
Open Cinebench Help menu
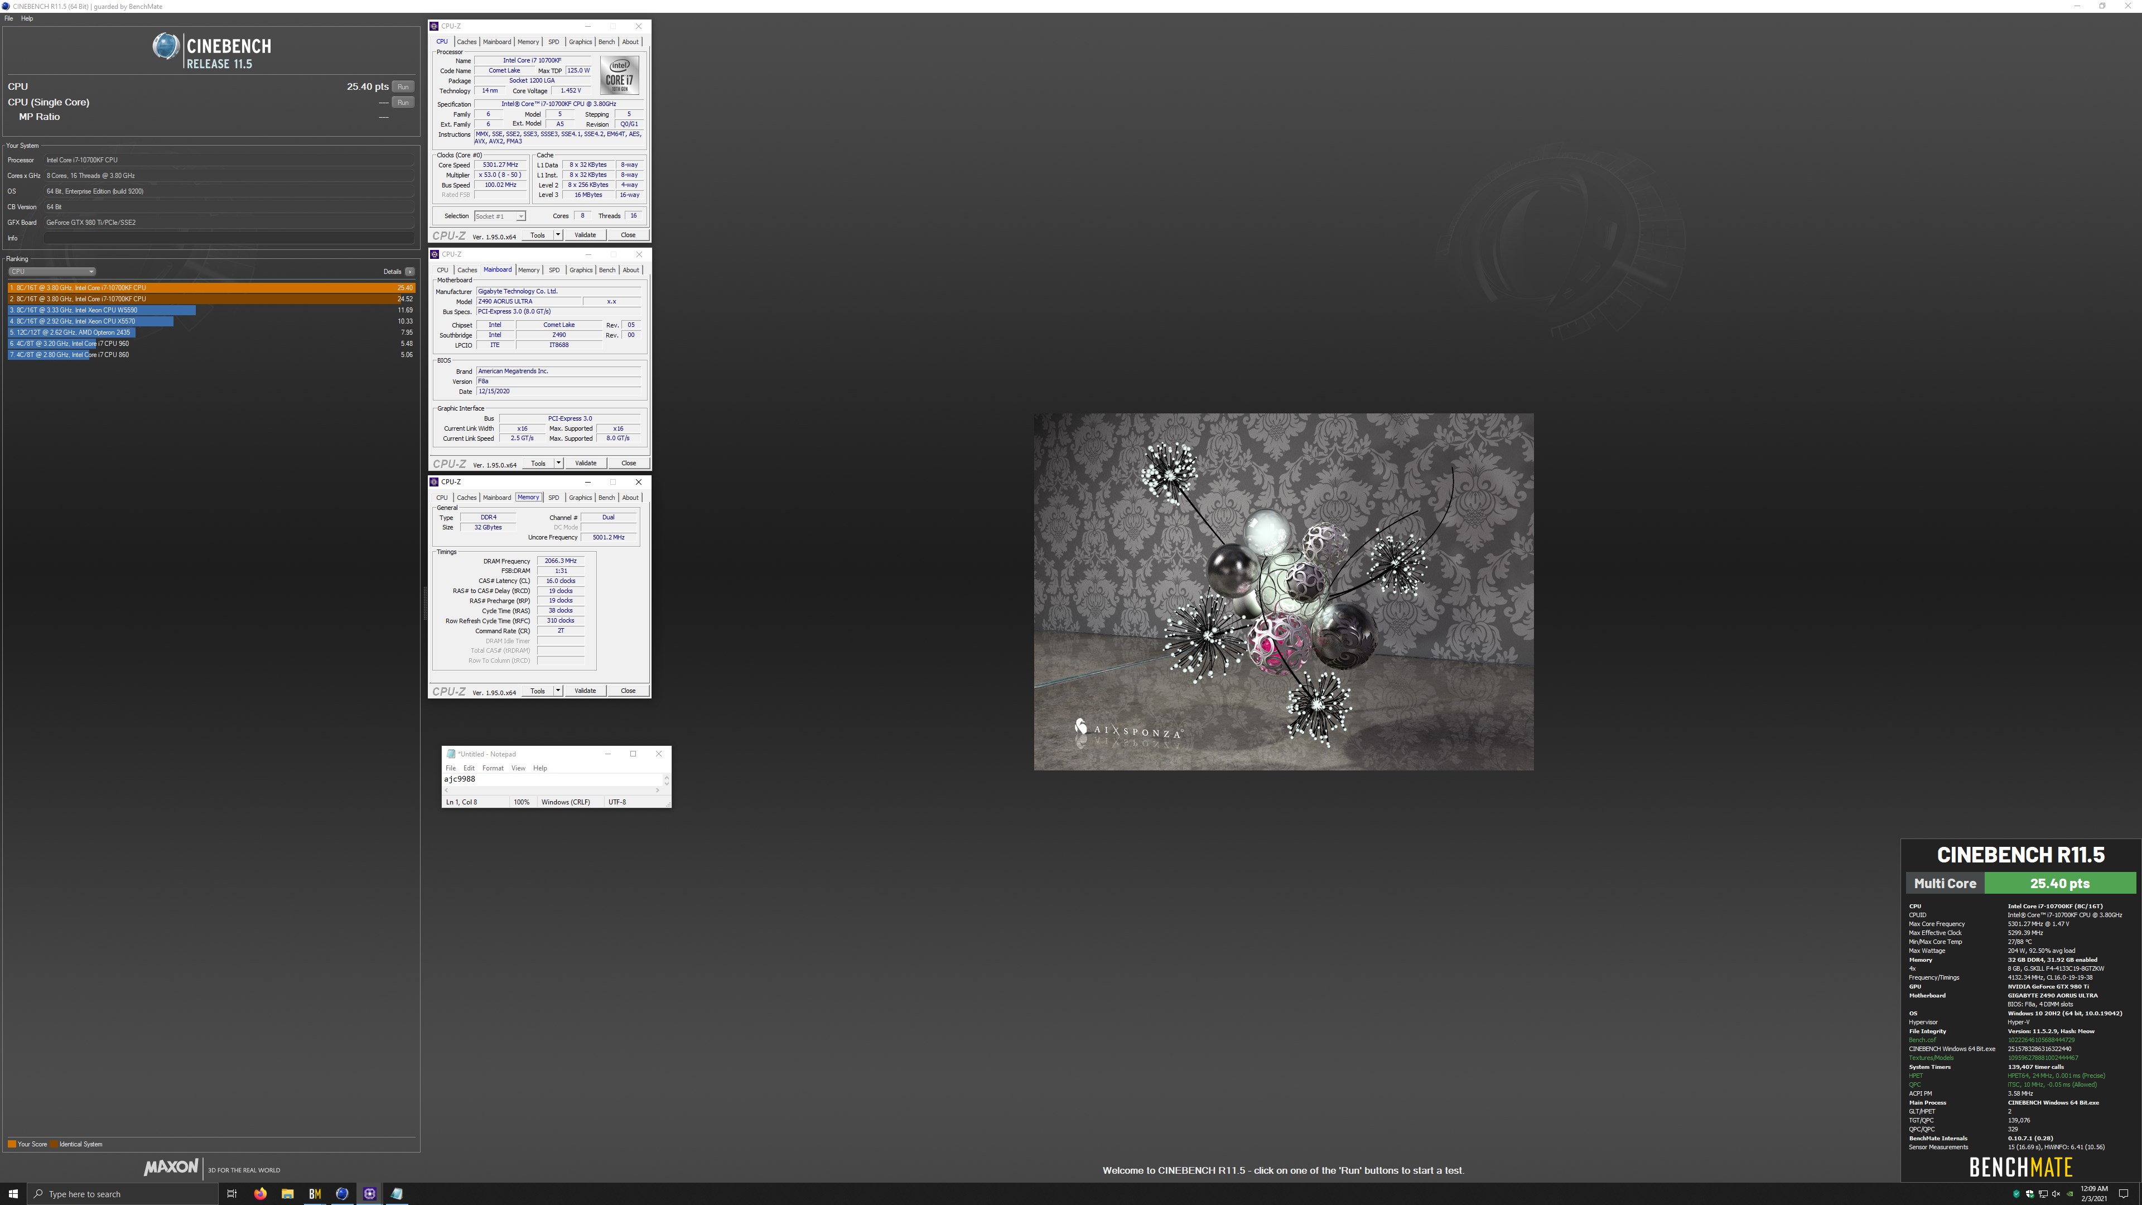(x=27, y=18)
